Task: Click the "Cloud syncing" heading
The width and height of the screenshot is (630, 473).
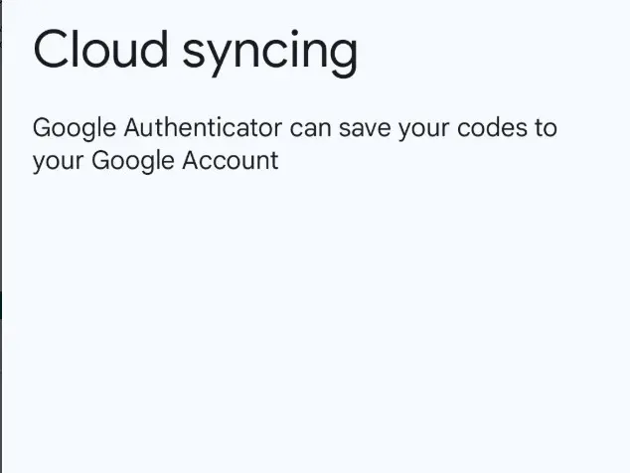Action: [195, 52]
